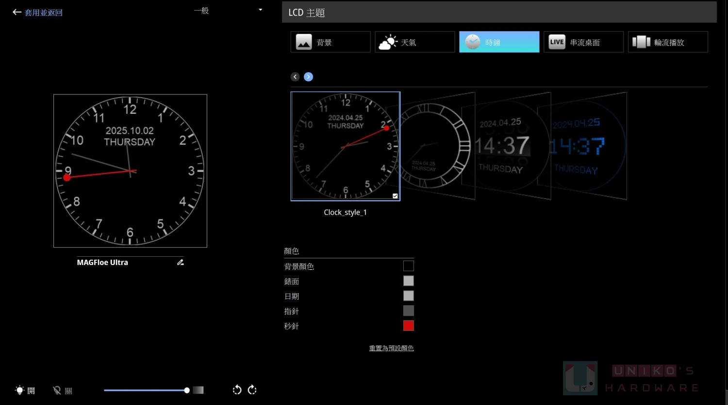This screenshot has width=728, height=405.
Task: Go to previous clock style with left arrow
Action: 295,77
